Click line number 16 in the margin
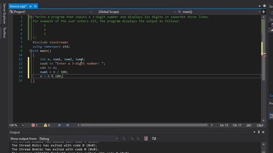The height and width of the screenshot is (153, 273). point(20,80)
